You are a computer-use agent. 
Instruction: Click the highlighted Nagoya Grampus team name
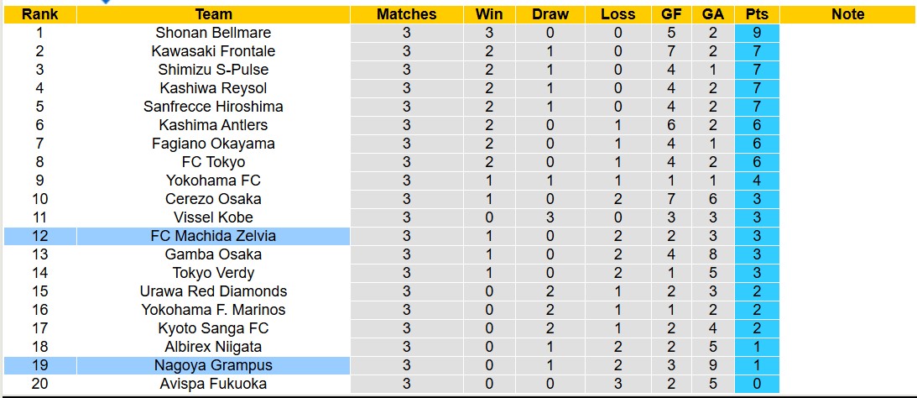(x=213, y=365)
